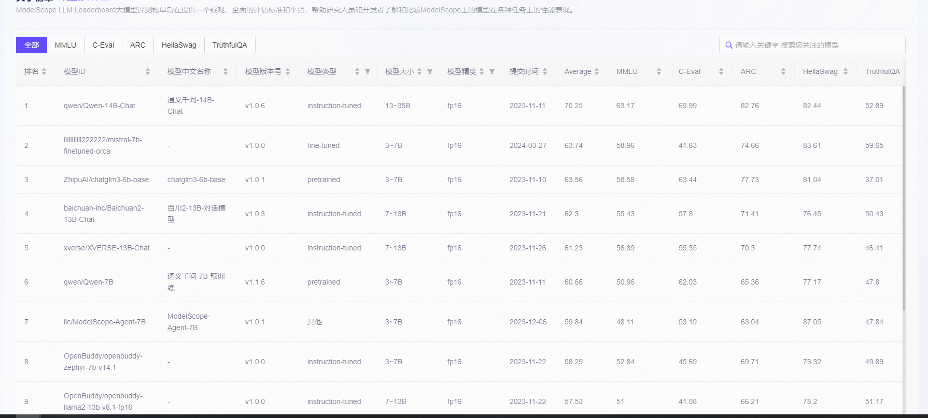
Task: Click Average score 63.74
Action: [573, 145]
